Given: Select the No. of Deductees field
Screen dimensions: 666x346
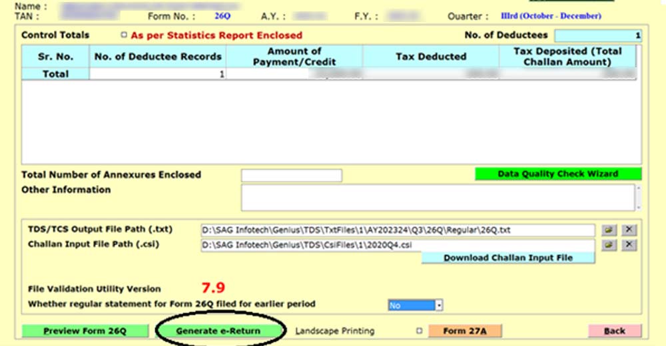Looking at the screenshot, I should [597, 36].
